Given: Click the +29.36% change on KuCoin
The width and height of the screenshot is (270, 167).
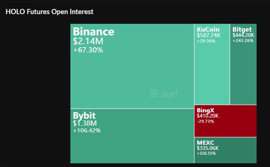Looking at the screenshot, I should click(x=206, y=41).
